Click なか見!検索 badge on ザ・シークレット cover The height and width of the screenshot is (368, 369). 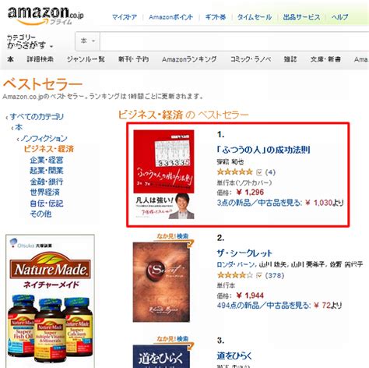click(x=174, y=238)
